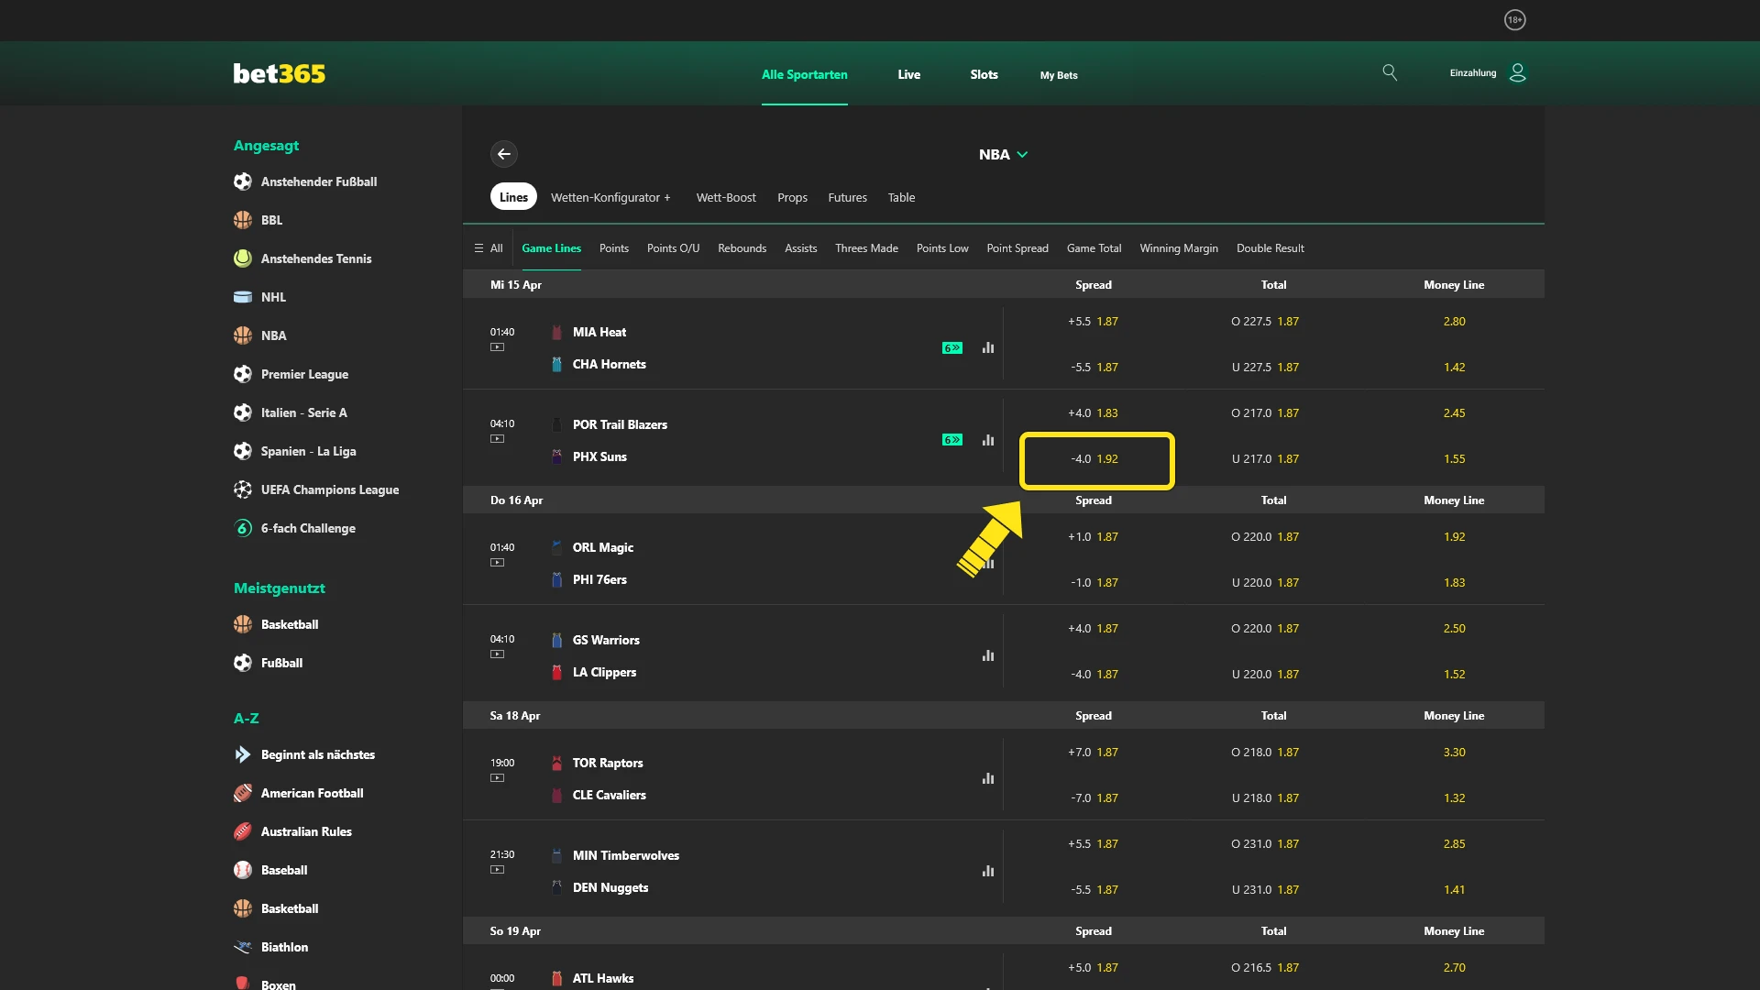1760x990 pixels.
Task: Select the O 227.5 total odds for MIA Heat
Action: [1266, 321]
